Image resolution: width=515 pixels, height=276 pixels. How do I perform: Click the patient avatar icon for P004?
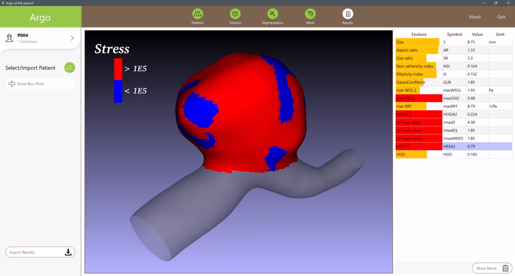(x=10, y=38)
